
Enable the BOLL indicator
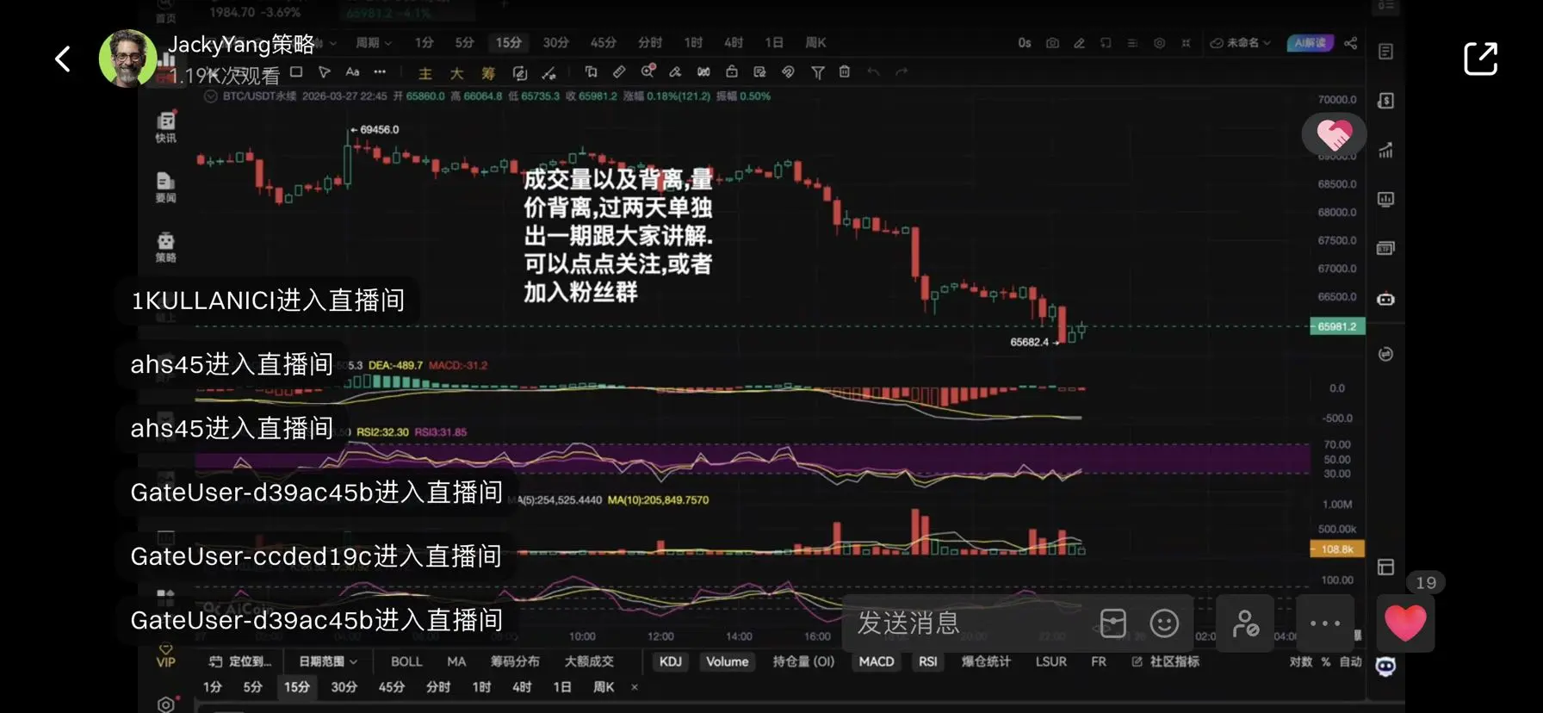[x=406, y=661]
